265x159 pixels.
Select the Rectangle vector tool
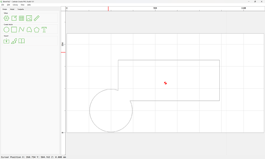click(x=14, y=30)
